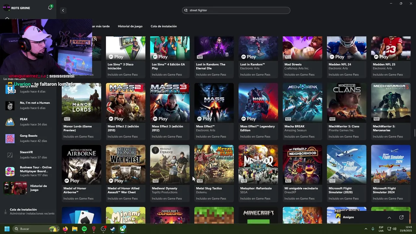
Task: Open Business Tour sidebar icon
Action: click(10, 171)
